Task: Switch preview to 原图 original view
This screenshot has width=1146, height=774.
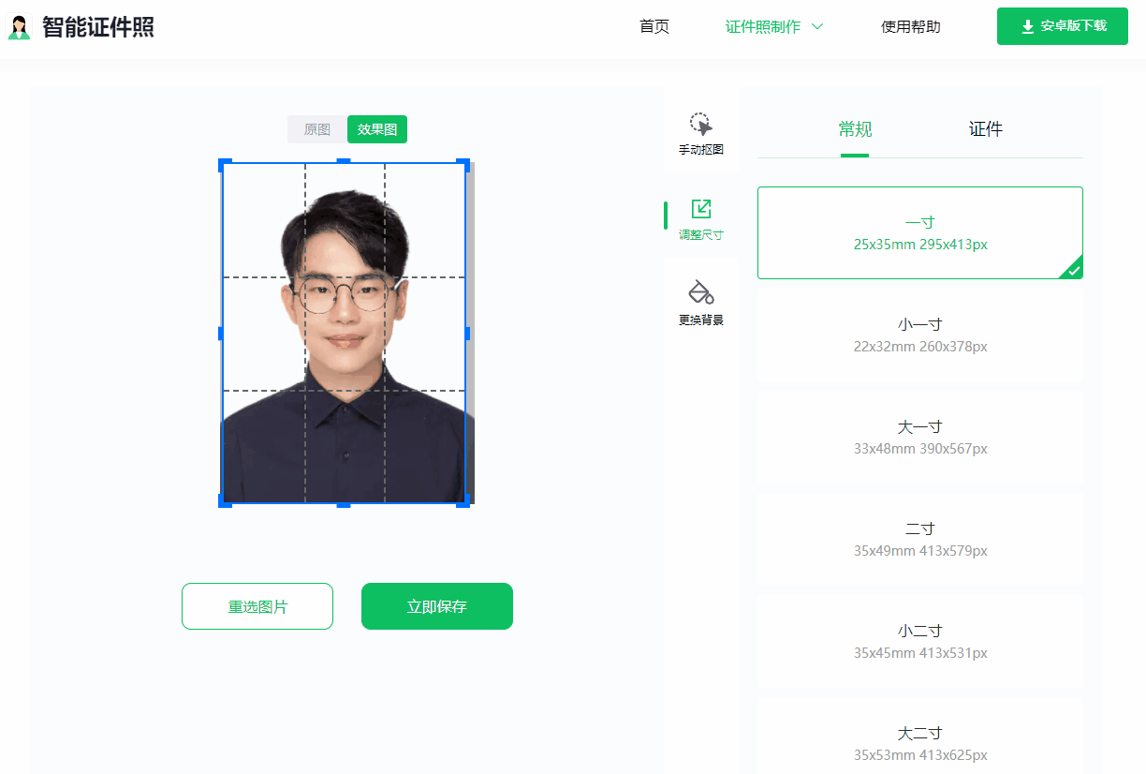Action: [x=317, y=129]
